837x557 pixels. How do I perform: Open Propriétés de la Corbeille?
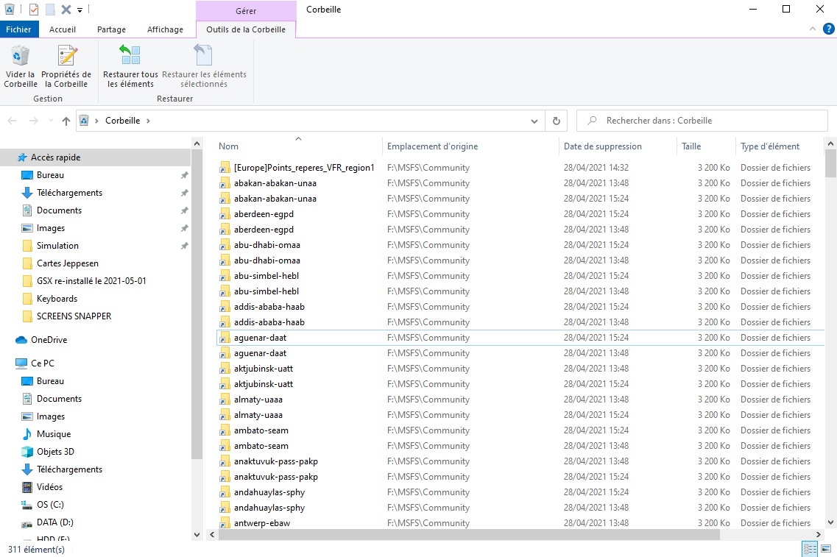66,67
